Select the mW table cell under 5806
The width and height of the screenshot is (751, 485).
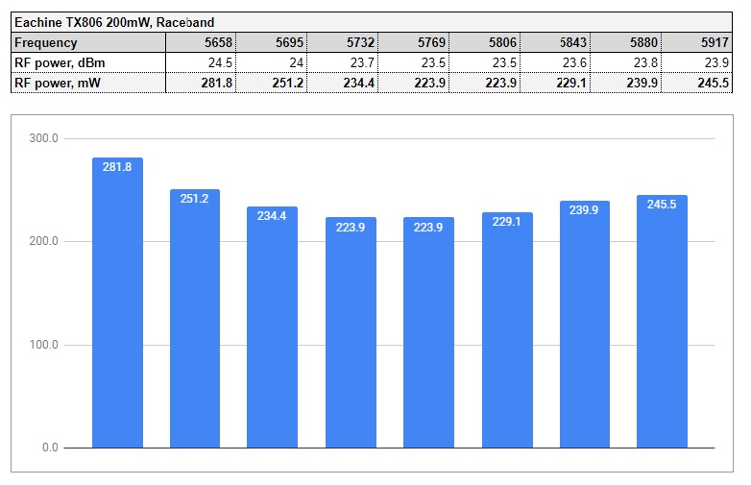[x=484, y=83]
